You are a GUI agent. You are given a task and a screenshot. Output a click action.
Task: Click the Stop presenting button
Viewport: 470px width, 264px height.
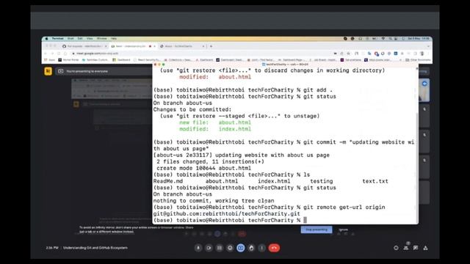click(x=317, y=230)
